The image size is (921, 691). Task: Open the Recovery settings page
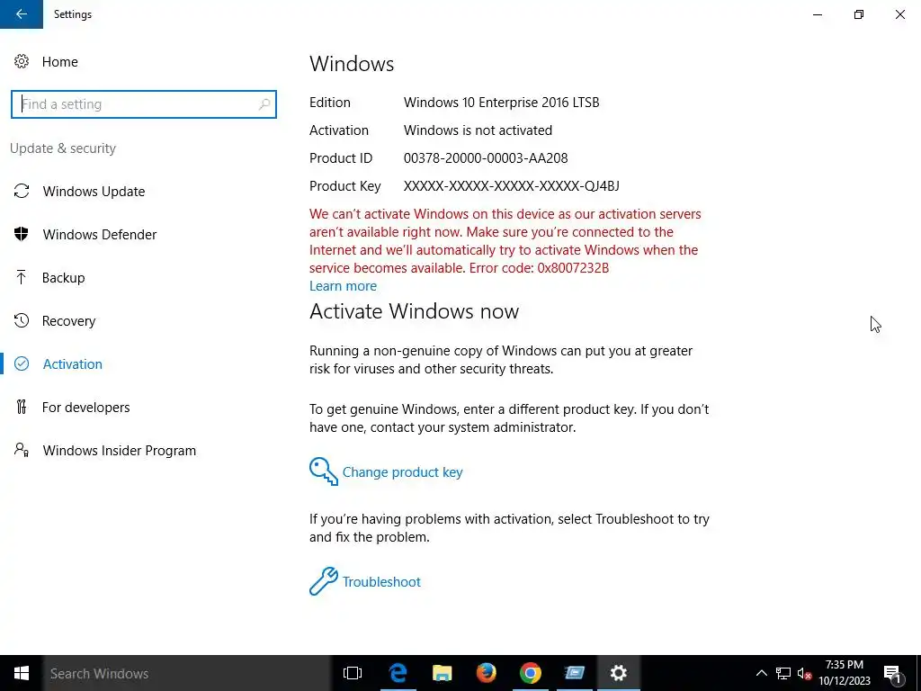pos(68,321)
